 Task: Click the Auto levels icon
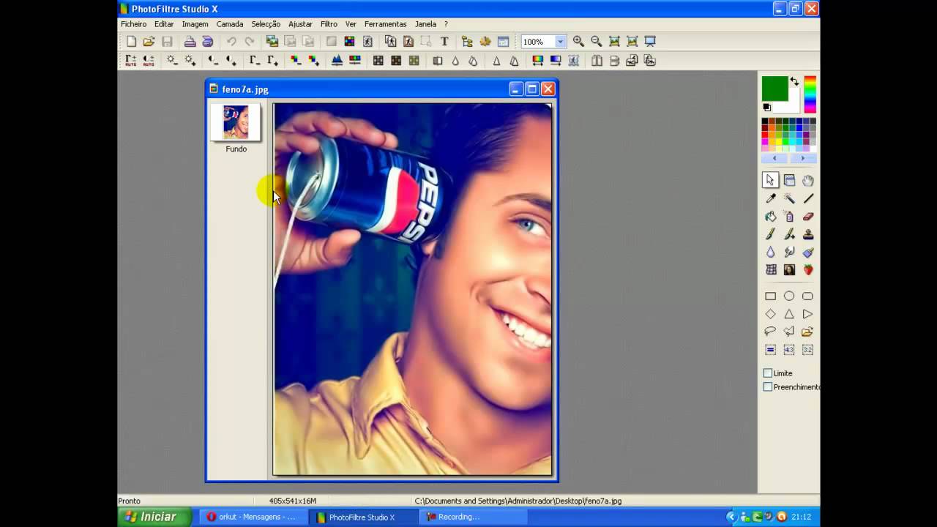pos(131,61)
